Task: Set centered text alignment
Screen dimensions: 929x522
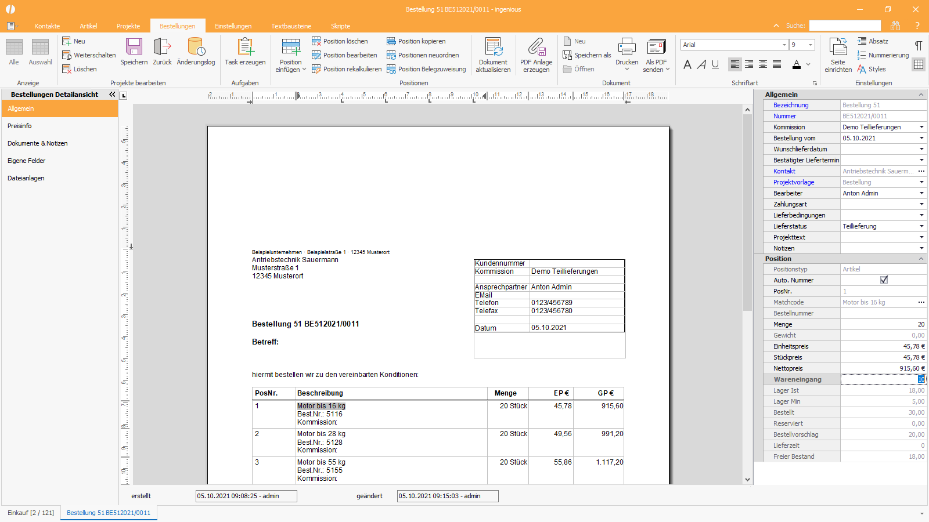Action: click(763, 64)
